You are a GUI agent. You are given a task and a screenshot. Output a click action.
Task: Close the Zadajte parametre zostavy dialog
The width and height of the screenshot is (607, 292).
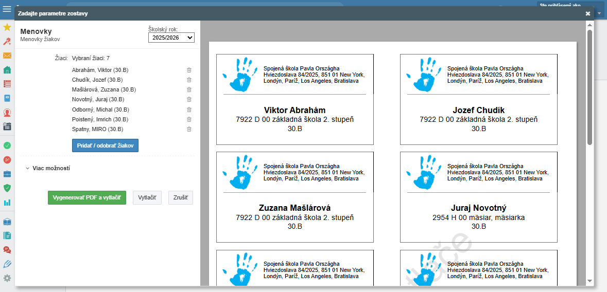pyautogui.click(x=588, y=14)
